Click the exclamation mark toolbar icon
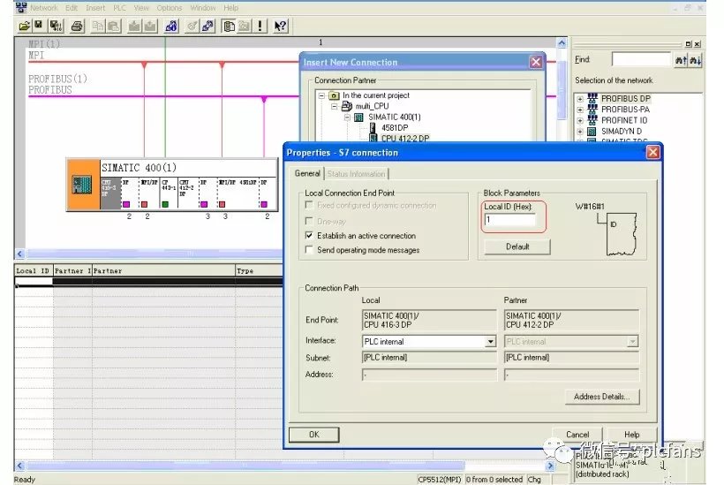This screenshot has height=485, width=724. coord(260,26)
